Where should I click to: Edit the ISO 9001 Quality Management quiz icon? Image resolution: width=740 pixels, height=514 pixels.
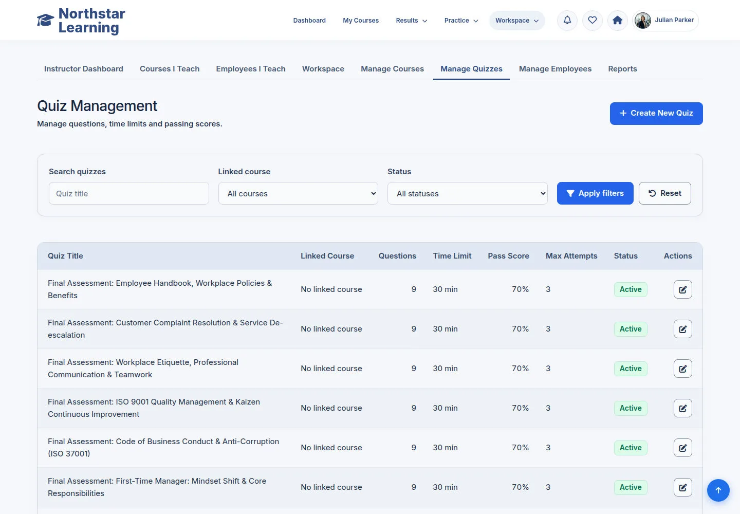tap(683, 408)
